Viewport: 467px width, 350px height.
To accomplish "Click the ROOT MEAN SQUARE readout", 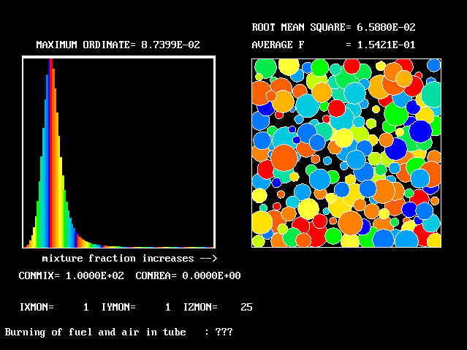I will click(333, 27).
